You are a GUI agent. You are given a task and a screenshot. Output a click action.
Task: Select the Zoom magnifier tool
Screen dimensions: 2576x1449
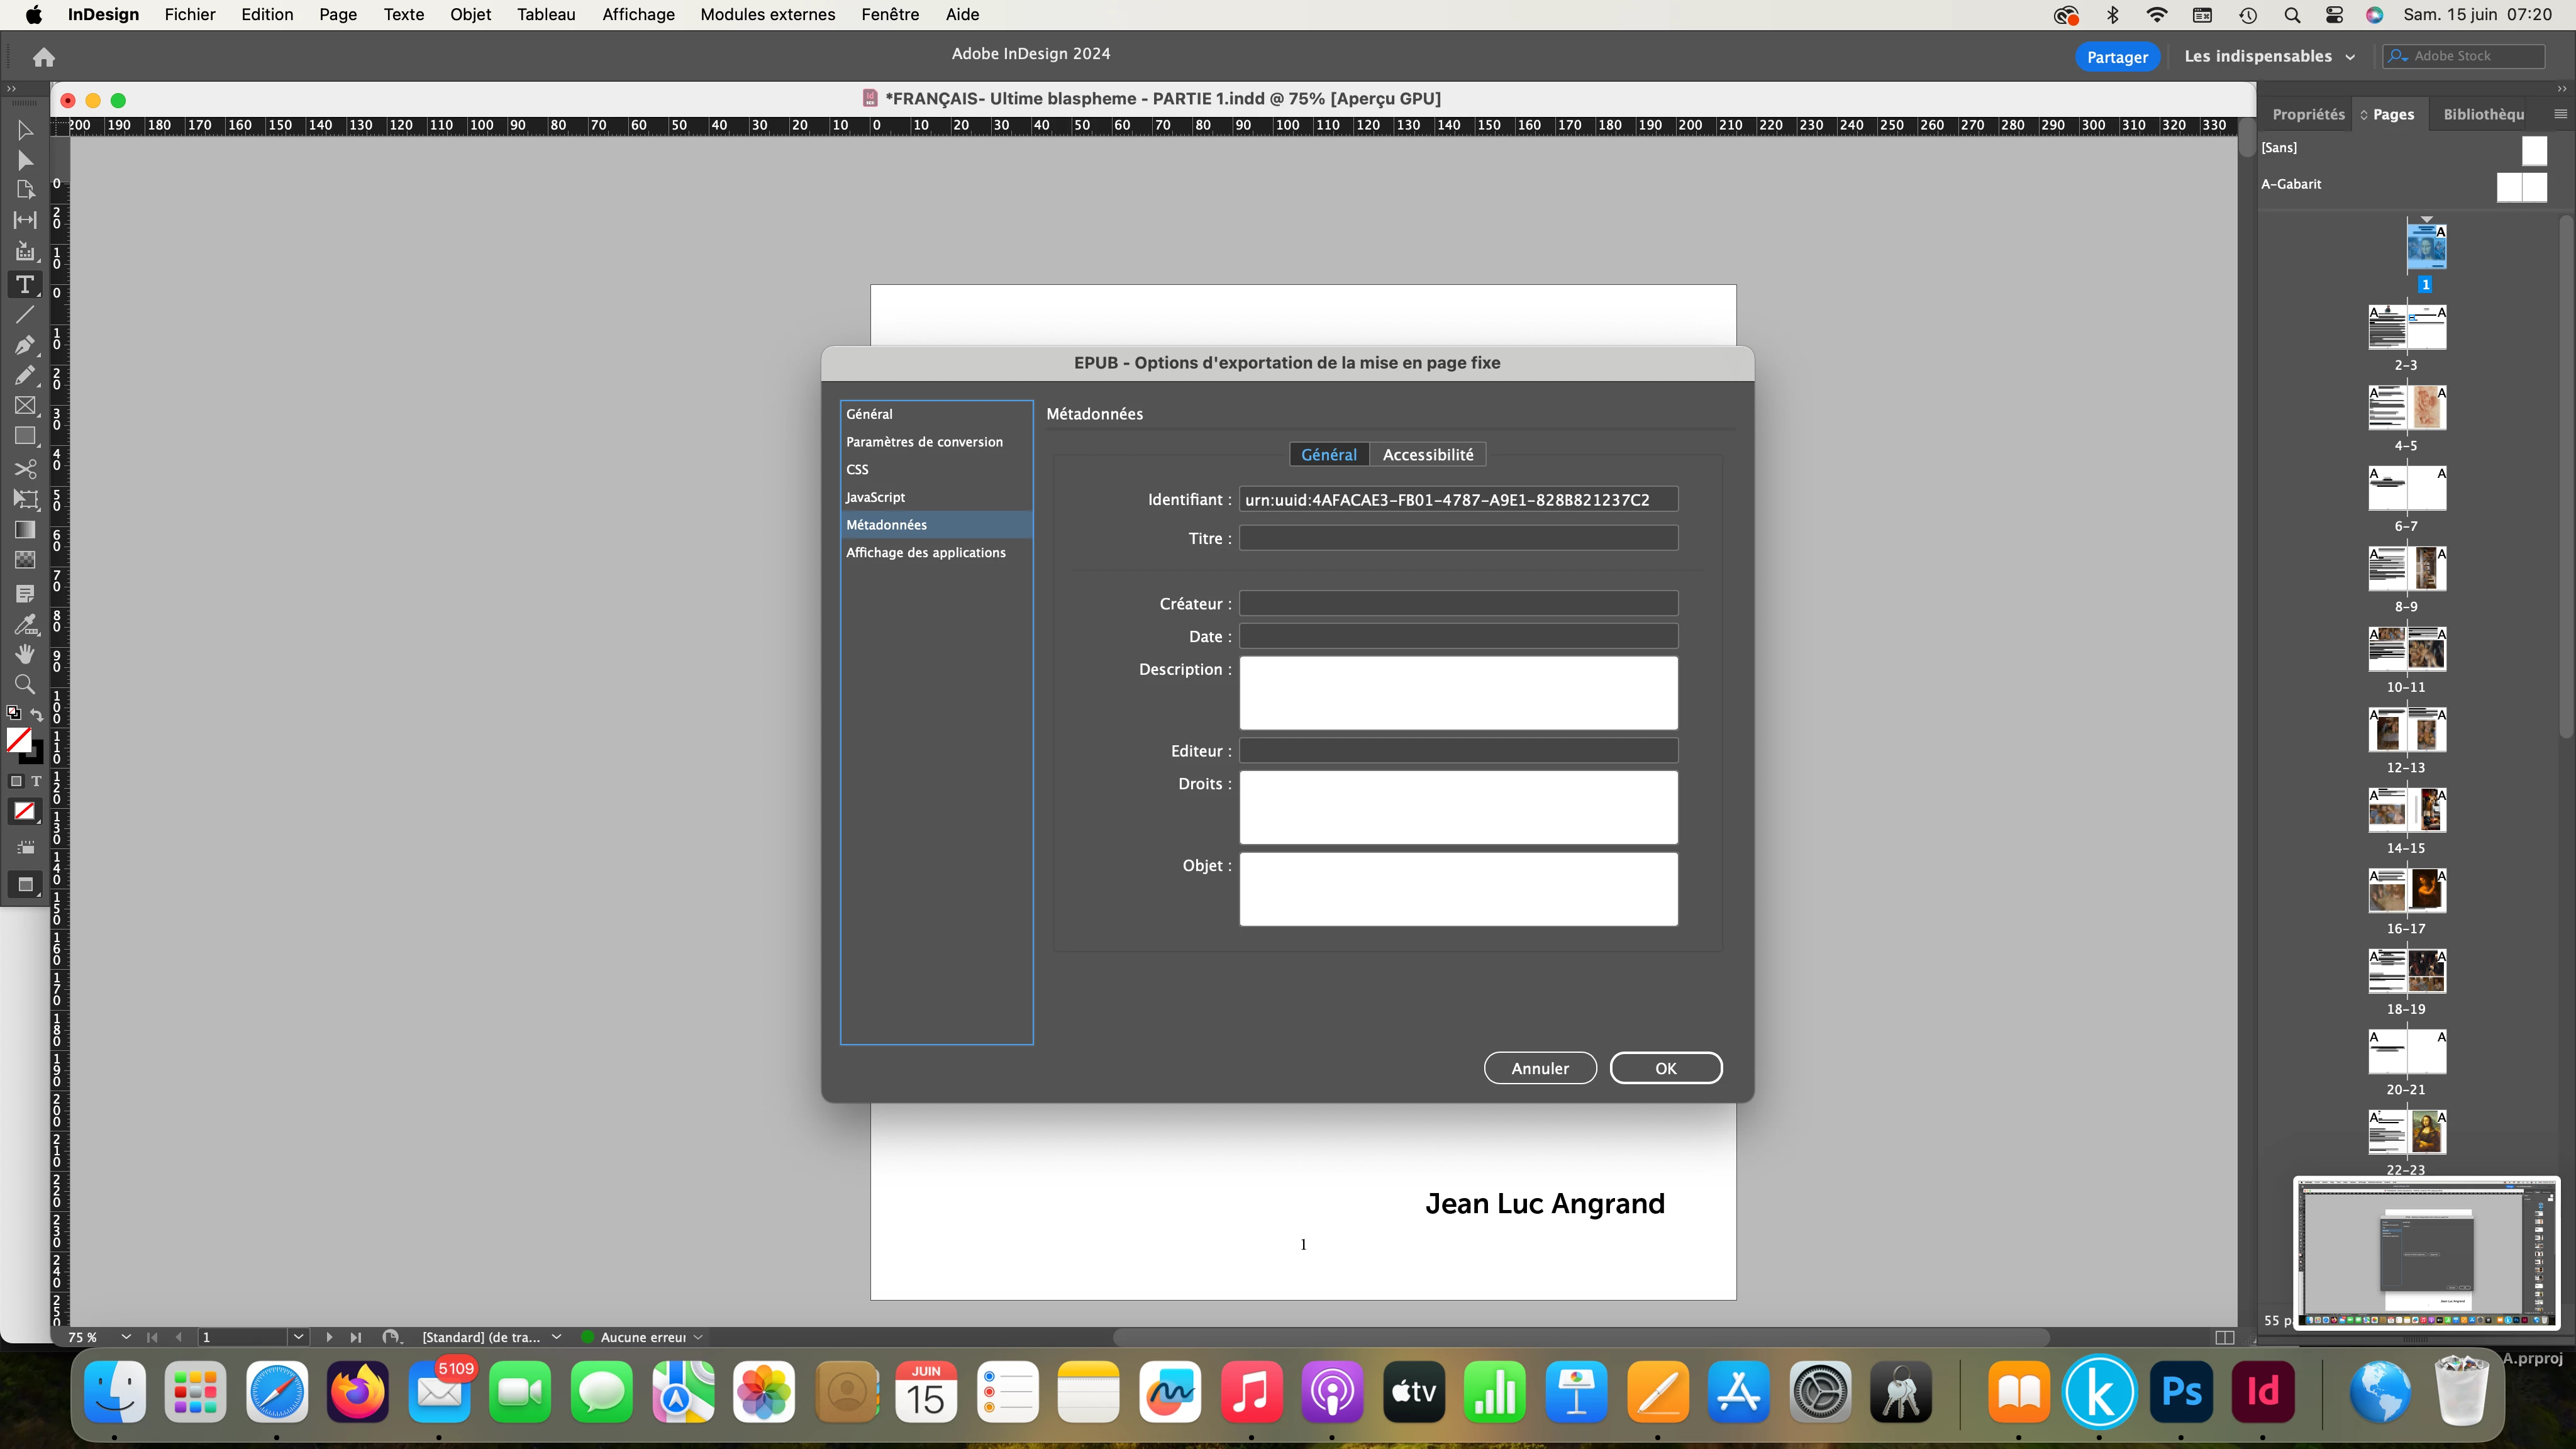click(24, 684)
